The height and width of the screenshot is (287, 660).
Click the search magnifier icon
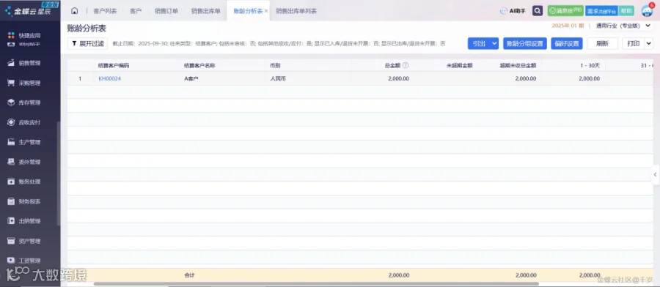(537, 11)
